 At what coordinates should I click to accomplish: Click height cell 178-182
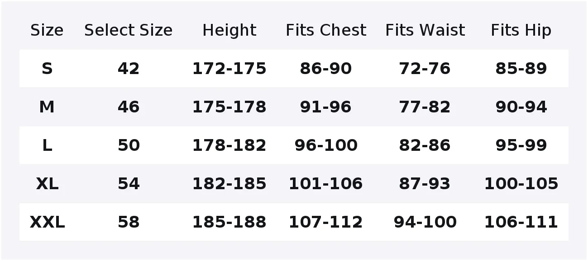point(229,145)
